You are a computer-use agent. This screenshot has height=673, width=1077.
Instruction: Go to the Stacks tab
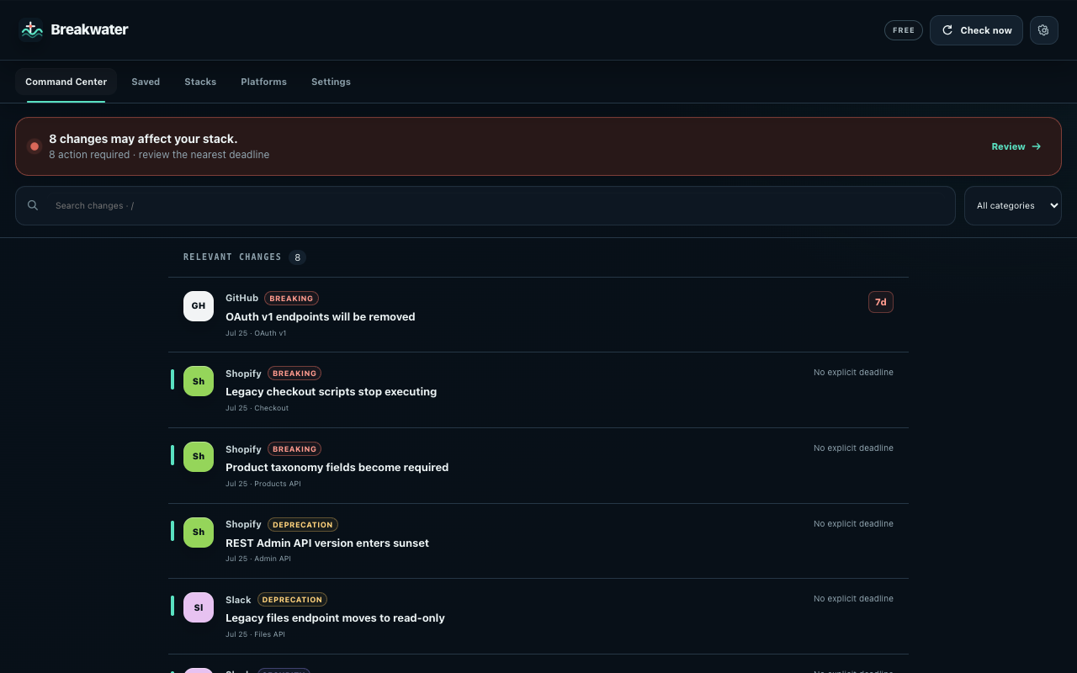point(200,82)
